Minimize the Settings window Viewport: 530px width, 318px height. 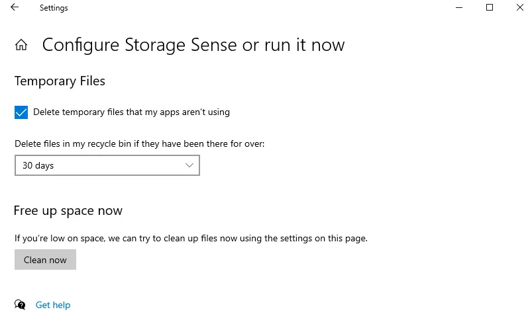point(459,8)
